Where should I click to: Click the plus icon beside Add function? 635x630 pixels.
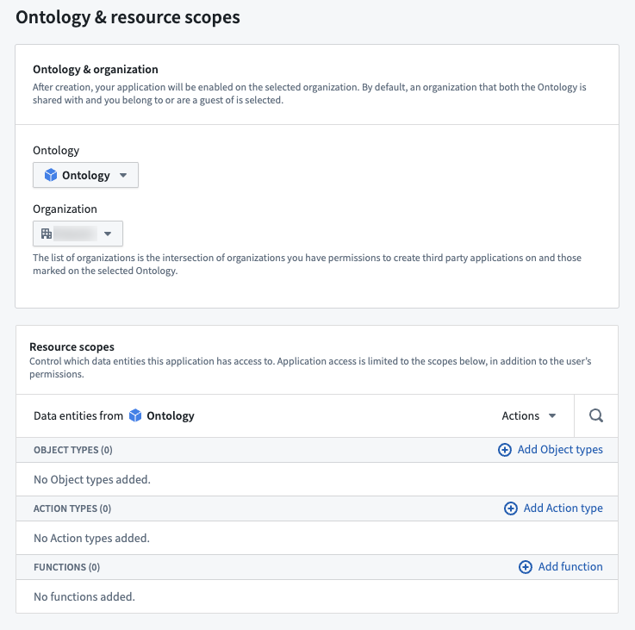coord(526,567)
